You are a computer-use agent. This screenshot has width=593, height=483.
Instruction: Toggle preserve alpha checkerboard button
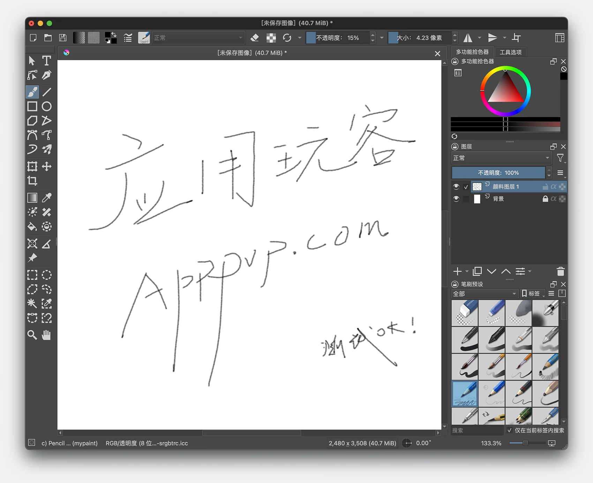coord(271,38)
